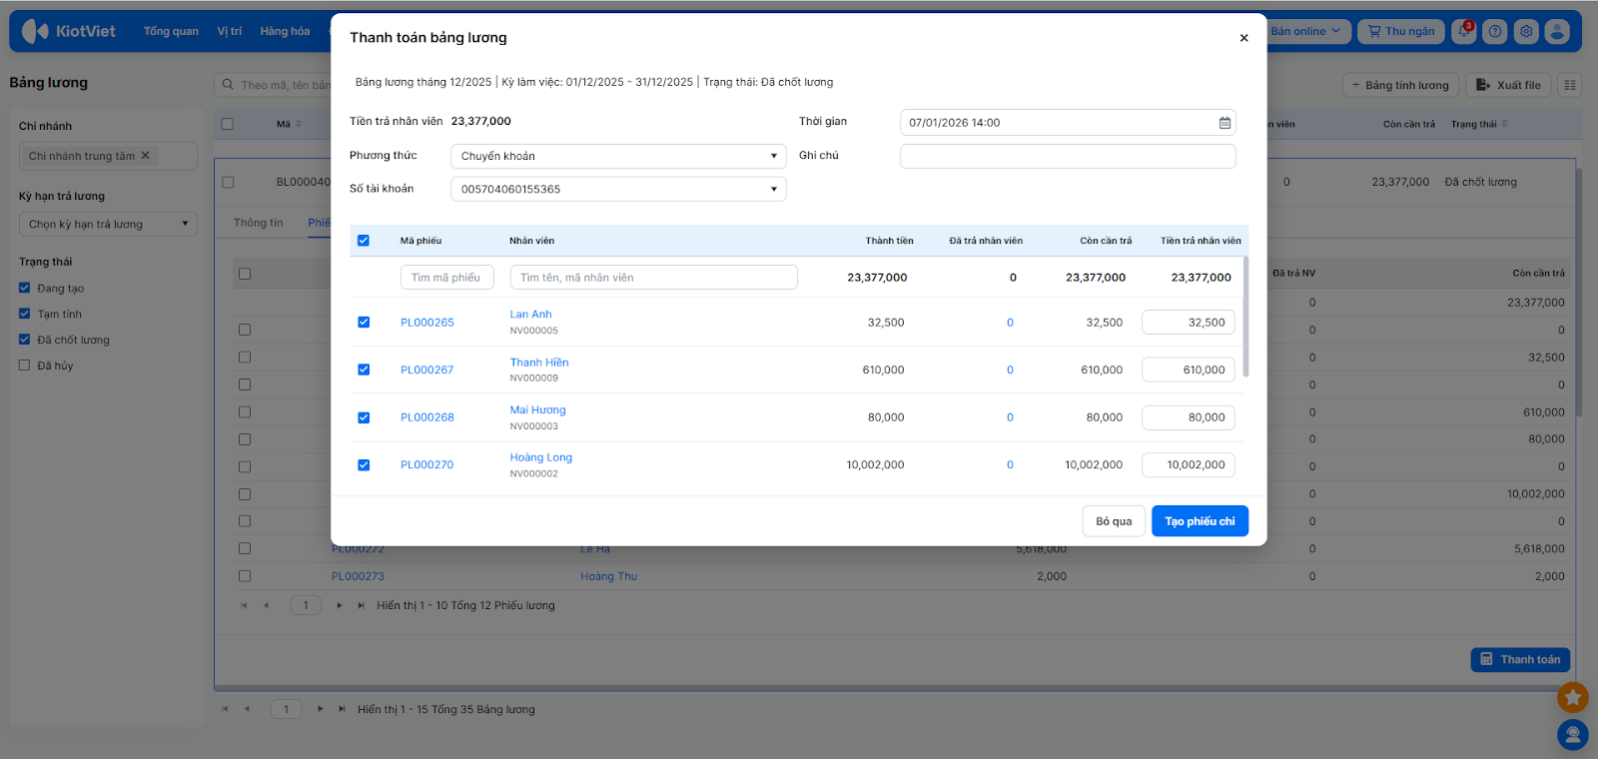Open the calendar picker in Thời gian field

(x=1224, y=123)
